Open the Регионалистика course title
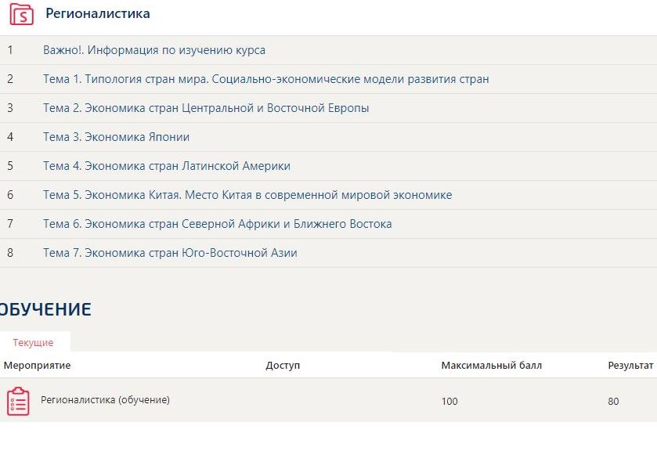 98,14
